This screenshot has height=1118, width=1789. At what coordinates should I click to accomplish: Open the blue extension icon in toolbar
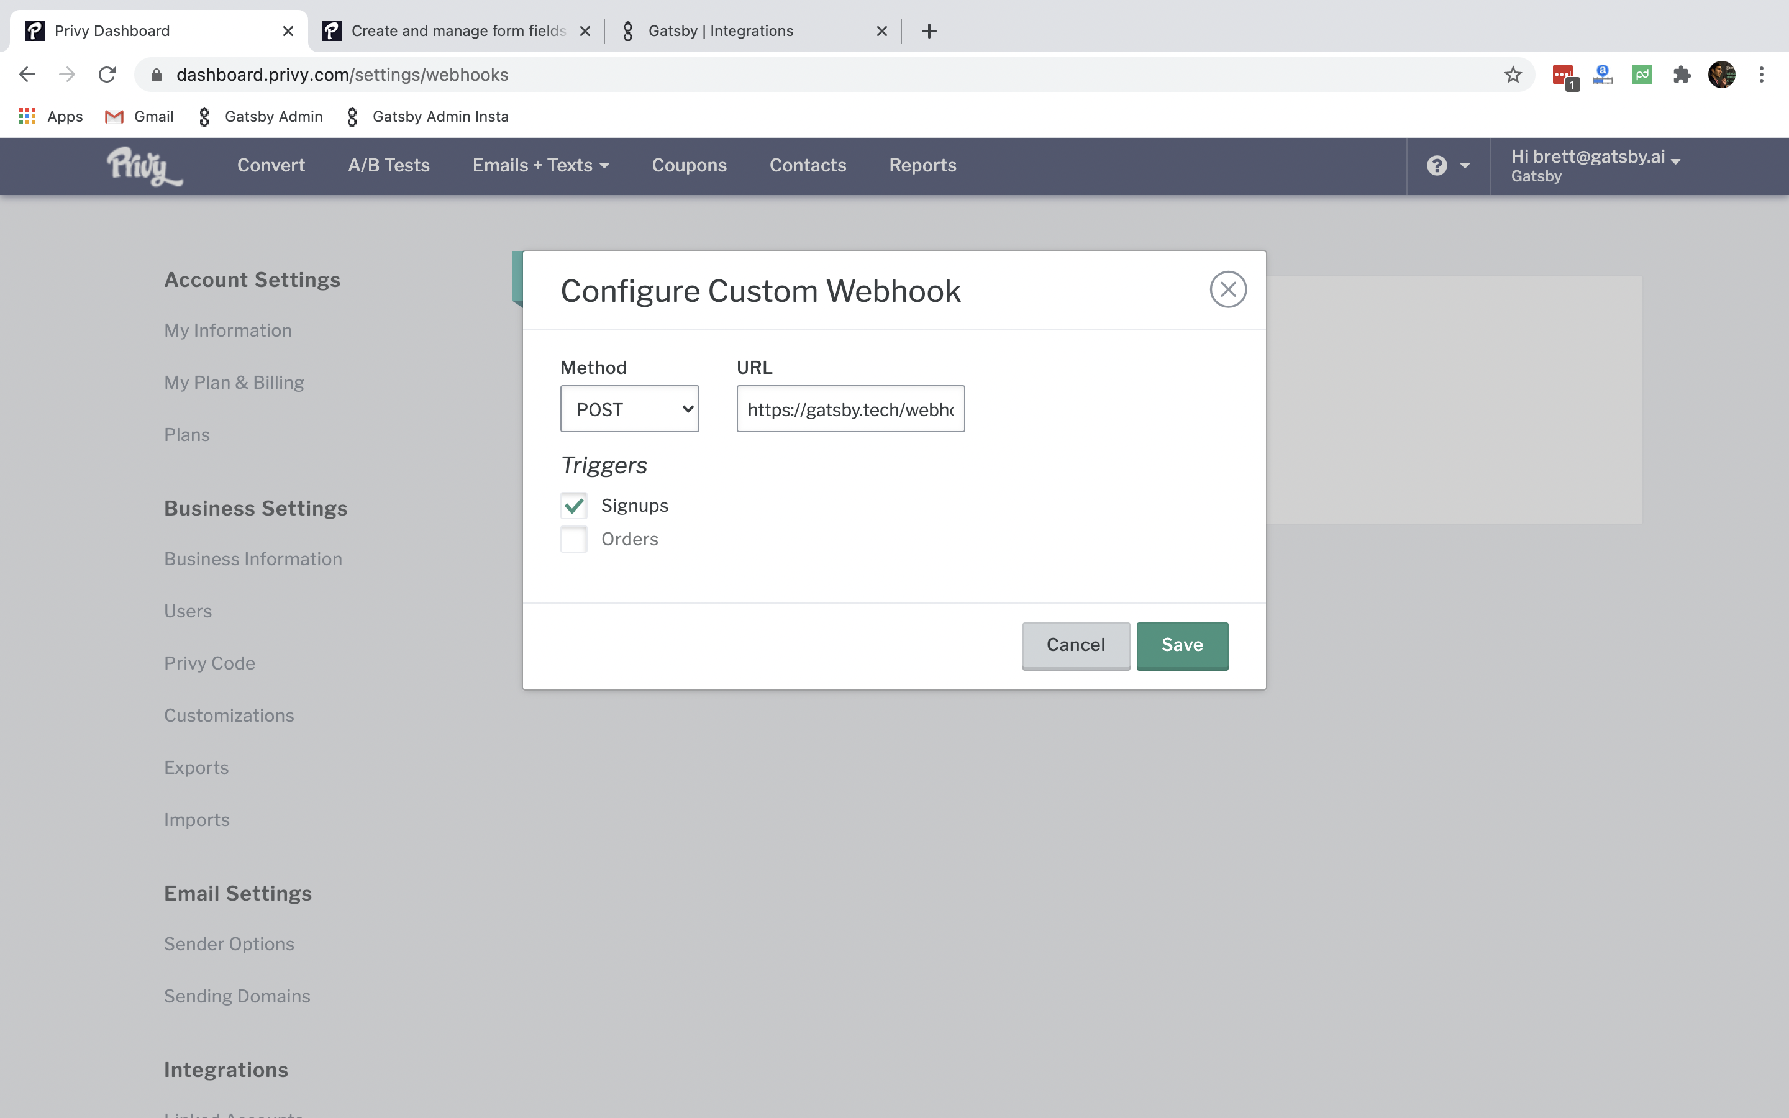(x=1603, y=75)
